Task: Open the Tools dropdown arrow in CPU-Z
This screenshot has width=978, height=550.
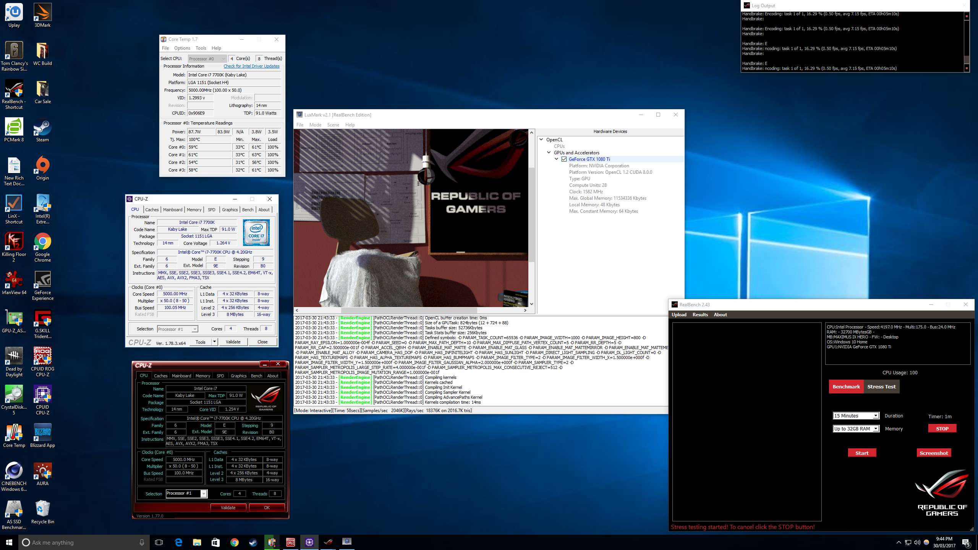Action: (x=214, y=342)
